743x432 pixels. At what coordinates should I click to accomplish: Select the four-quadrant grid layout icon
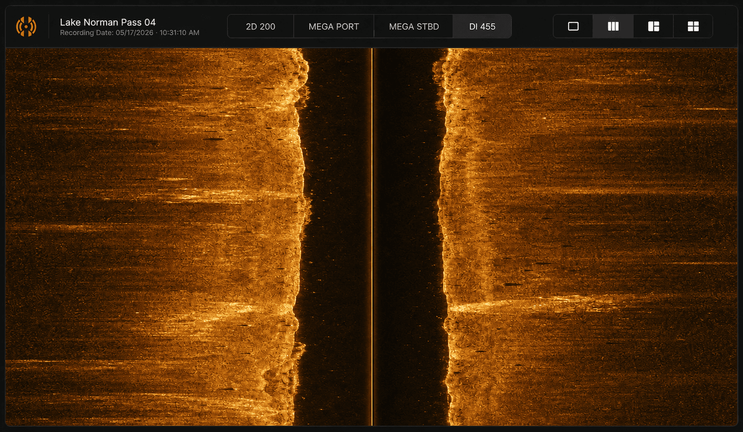[x=693, y=27]
